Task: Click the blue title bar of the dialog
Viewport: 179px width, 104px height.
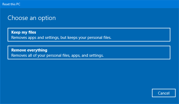Action: point(89,4)
